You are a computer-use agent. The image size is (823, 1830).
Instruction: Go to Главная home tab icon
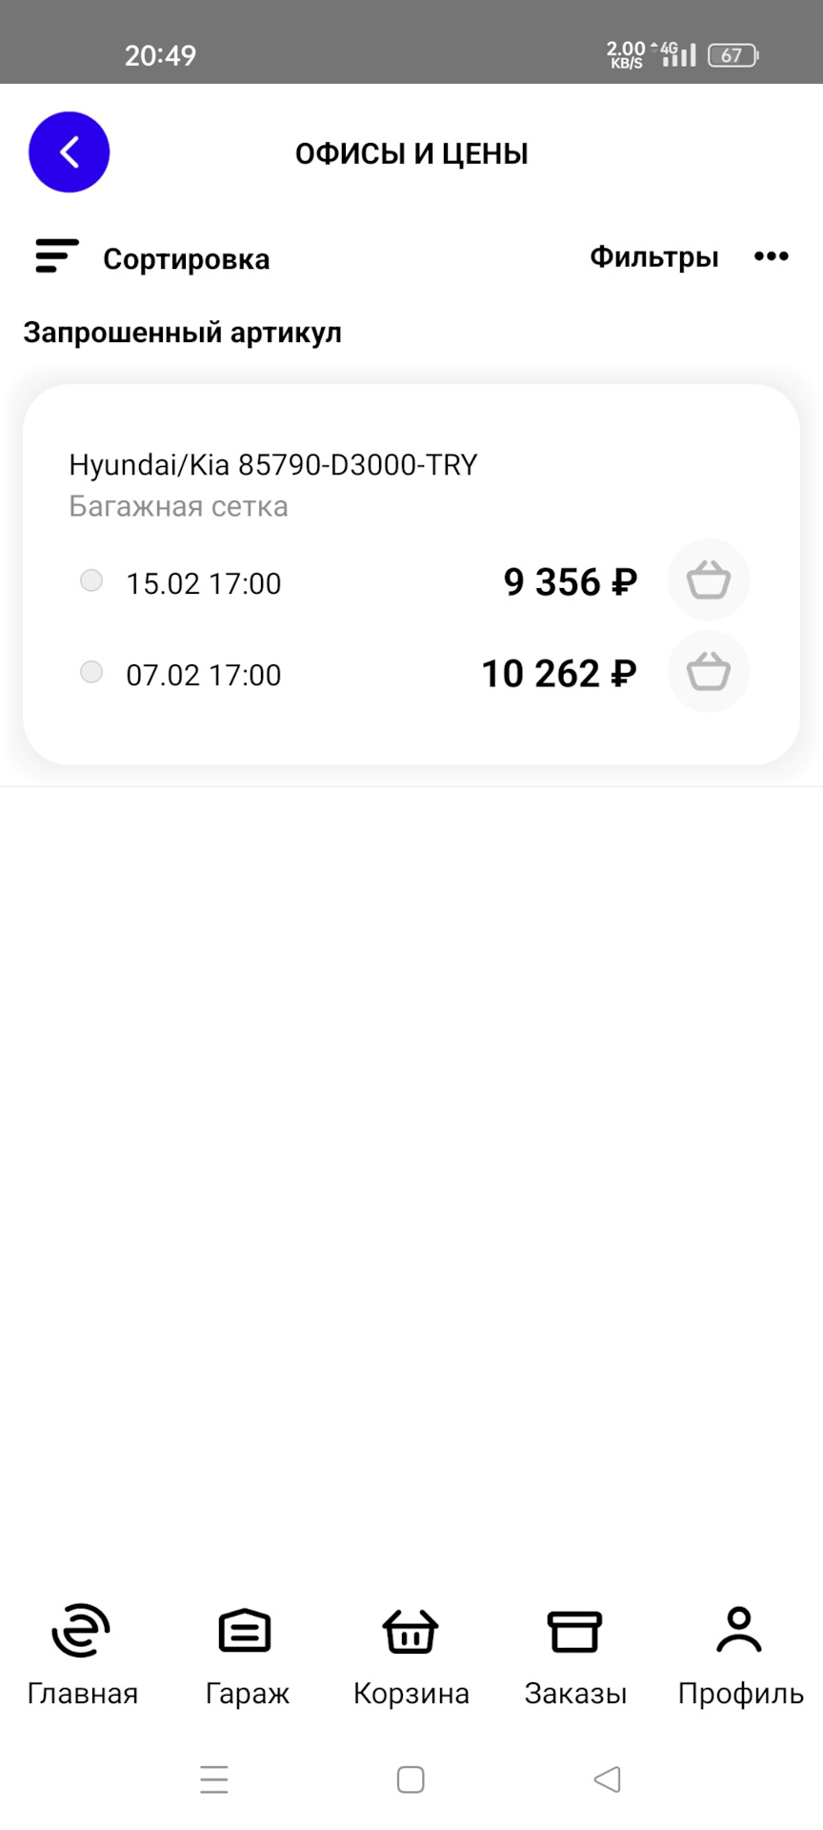[x=82, y=1631]
